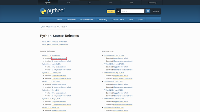Download Gzipped source tarball for Python 3.8.11
The width and height of the screenshot is (200, 112).
[59, 67]
